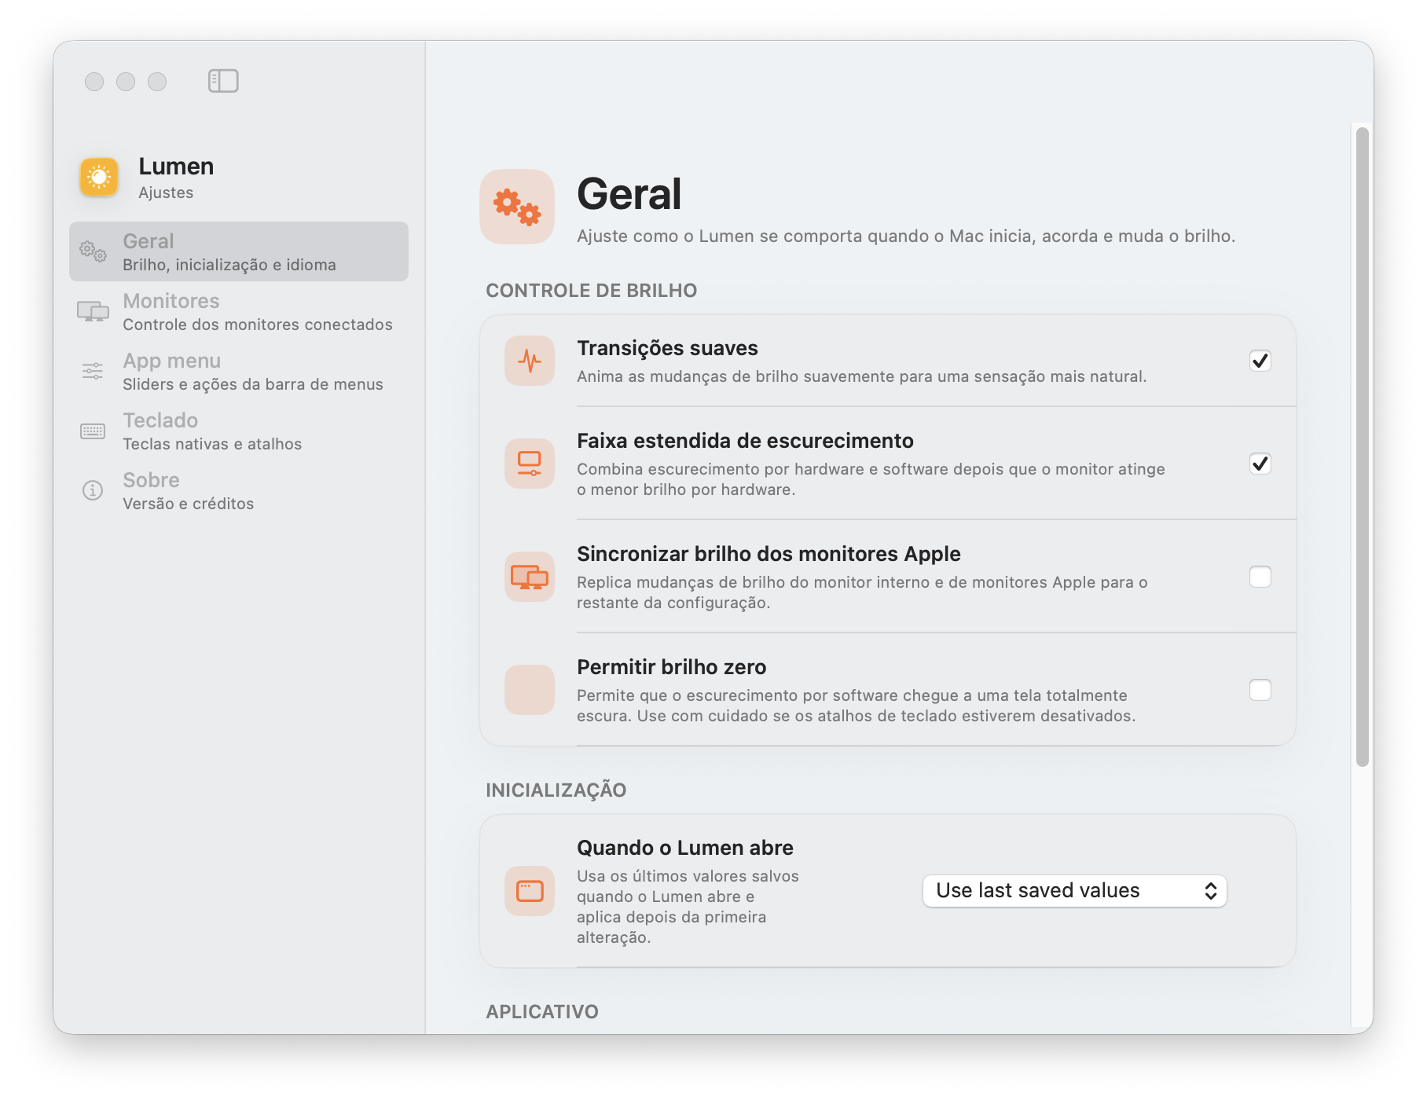Click the gears icon beside Geral in sidebar
Screen dimensions: 1427x1100
coord(93,251)
